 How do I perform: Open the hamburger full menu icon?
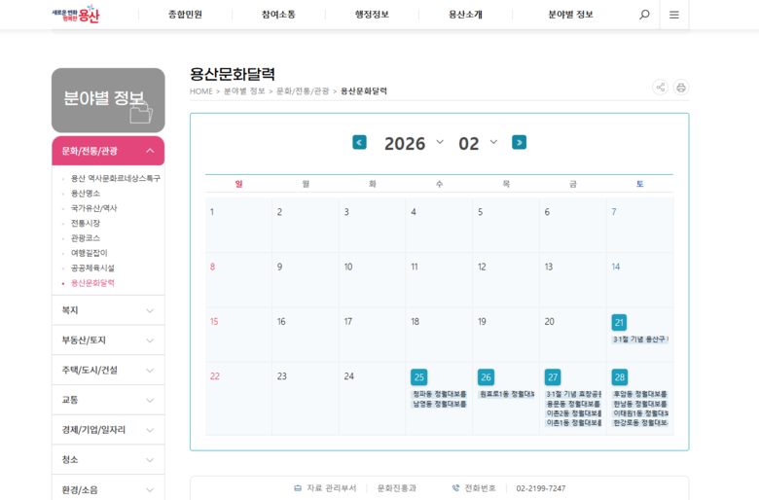click(674, 15)
